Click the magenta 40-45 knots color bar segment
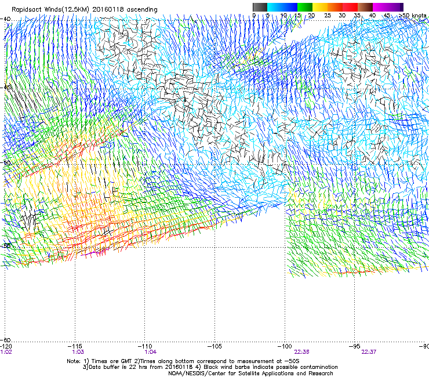Screen dimensions: 429x377 click(x=380, y=7)
